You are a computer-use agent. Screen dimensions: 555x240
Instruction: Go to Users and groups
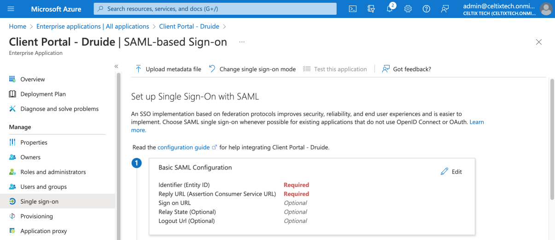[43, 187]
